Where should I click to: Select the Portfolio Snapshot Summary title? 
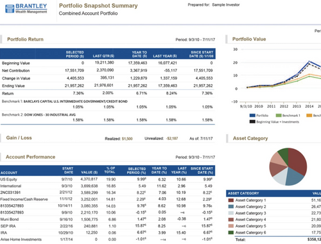(98, 6)
